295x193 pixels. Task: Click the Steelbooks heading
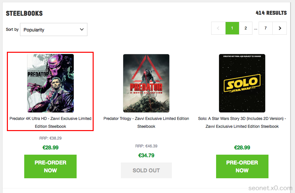(x=24, y=13)
